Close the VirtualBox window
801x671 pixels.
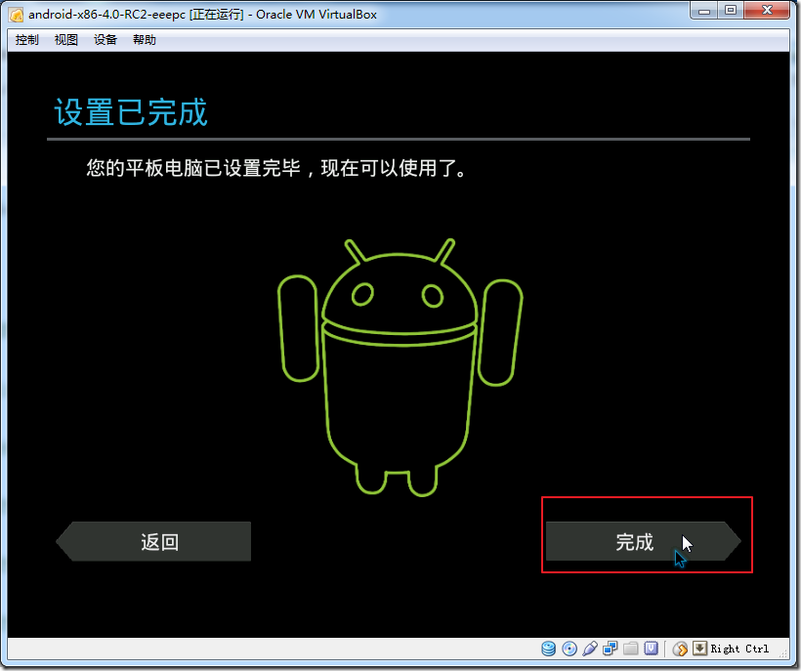pos(767,11)
